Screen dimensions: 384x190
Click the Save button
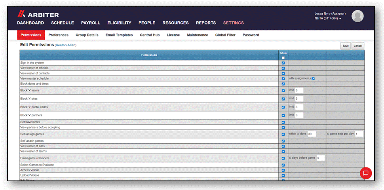[346, 46]
